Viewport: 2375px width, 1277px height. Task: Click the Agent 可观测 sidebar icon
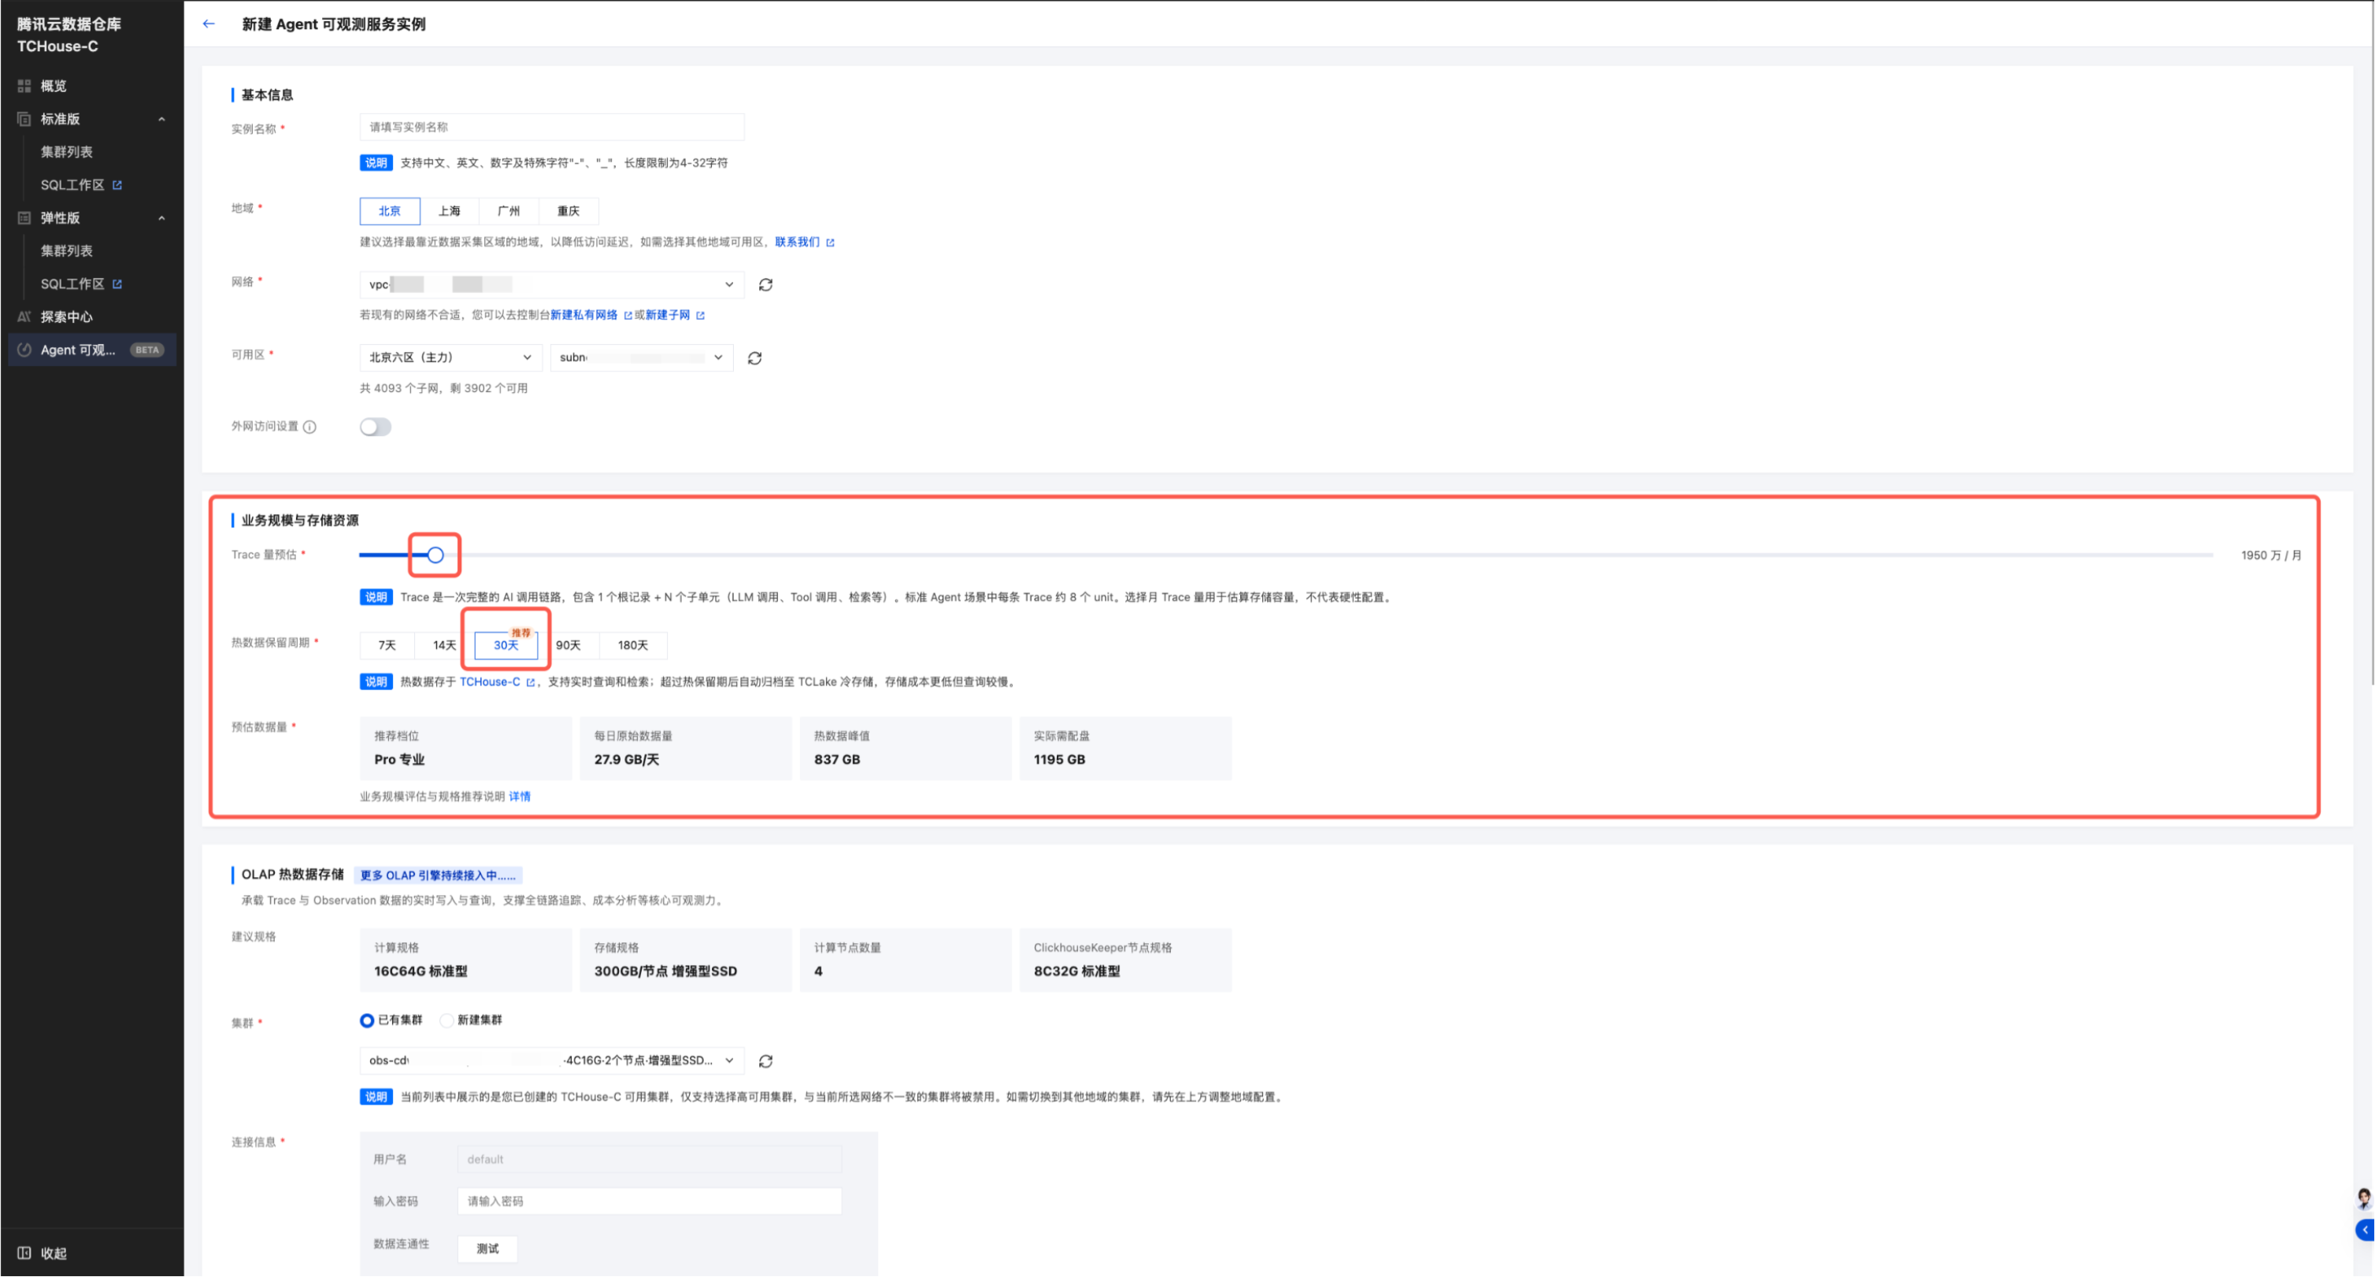[24, 350]
